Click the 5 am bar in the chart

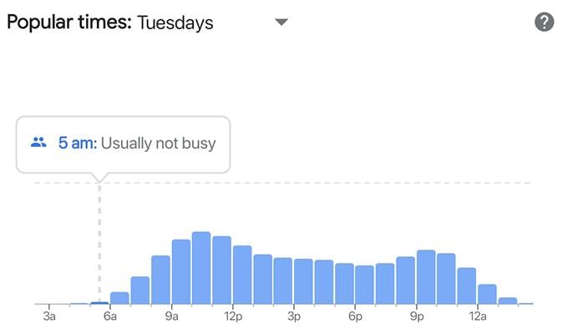[x=99, y=303]
